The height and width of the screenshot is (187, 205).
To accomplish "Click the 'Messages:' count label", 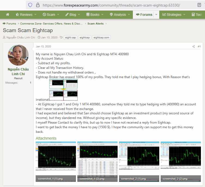I will click(x=11, y=82).
